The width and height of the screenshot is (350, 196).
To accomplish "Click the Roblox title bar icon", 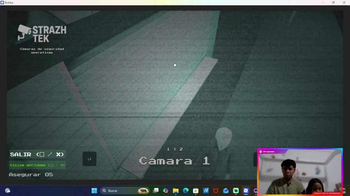I will point(2,2).
